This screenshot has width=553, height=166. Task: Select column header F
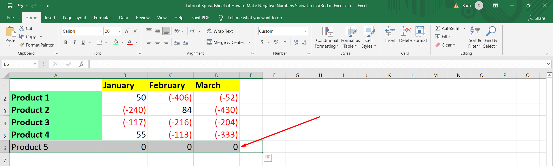(274, 75)
